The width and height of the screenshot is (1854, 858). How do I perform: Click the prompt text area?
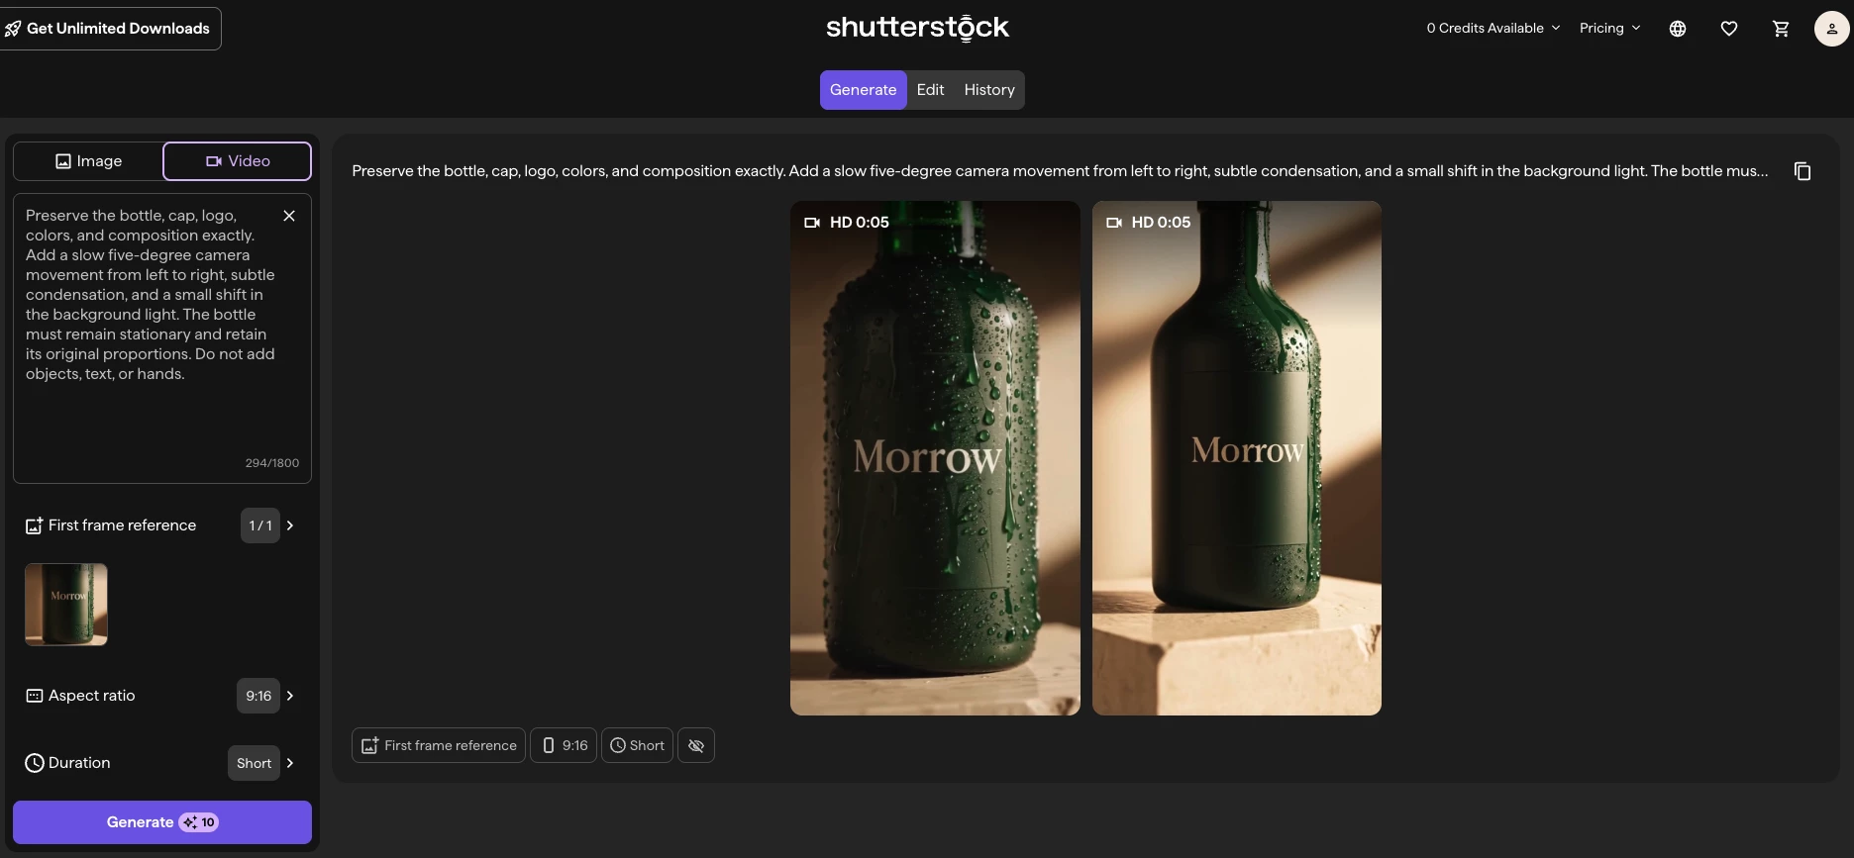pyautogui.click(x=162, y=338)
